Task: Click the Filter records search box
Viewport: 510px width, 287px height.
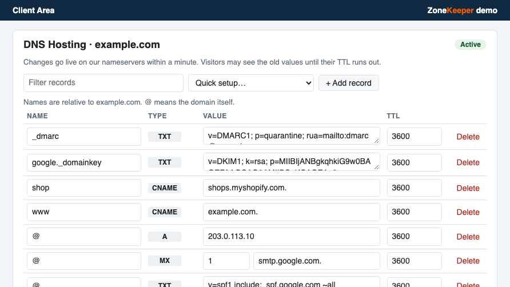Action: pyautogui.click(x=103, y=83)
